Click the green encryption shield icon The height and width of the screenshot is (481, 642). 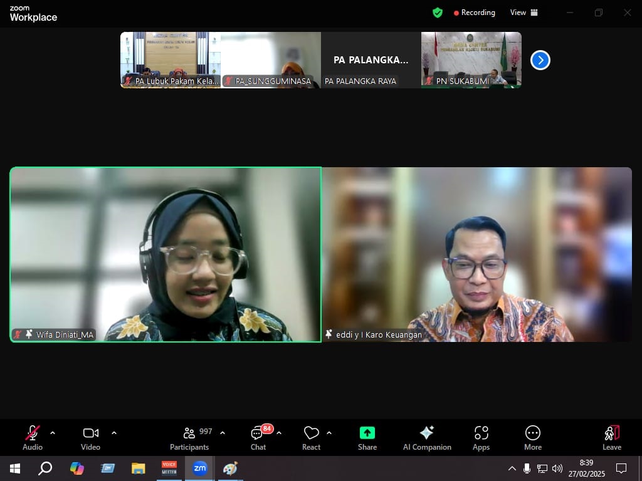point(438,13)
